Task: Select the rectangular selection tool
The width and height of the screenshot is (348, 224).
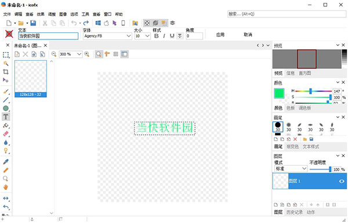Action: pos(6,55)
